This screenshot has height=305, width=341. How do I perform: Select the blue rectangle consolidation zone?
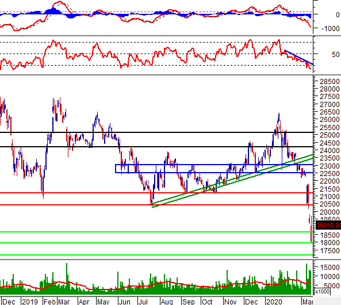[x=214, y=169]
